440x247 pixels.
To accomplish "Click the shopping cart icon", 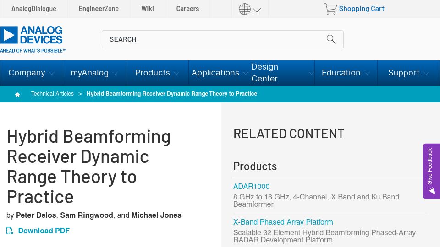I will (330, 9).
